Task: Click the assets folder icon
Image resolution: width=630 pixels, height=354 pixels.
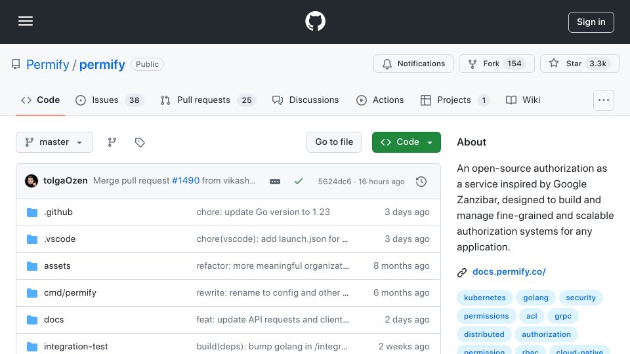Action: 32,266
